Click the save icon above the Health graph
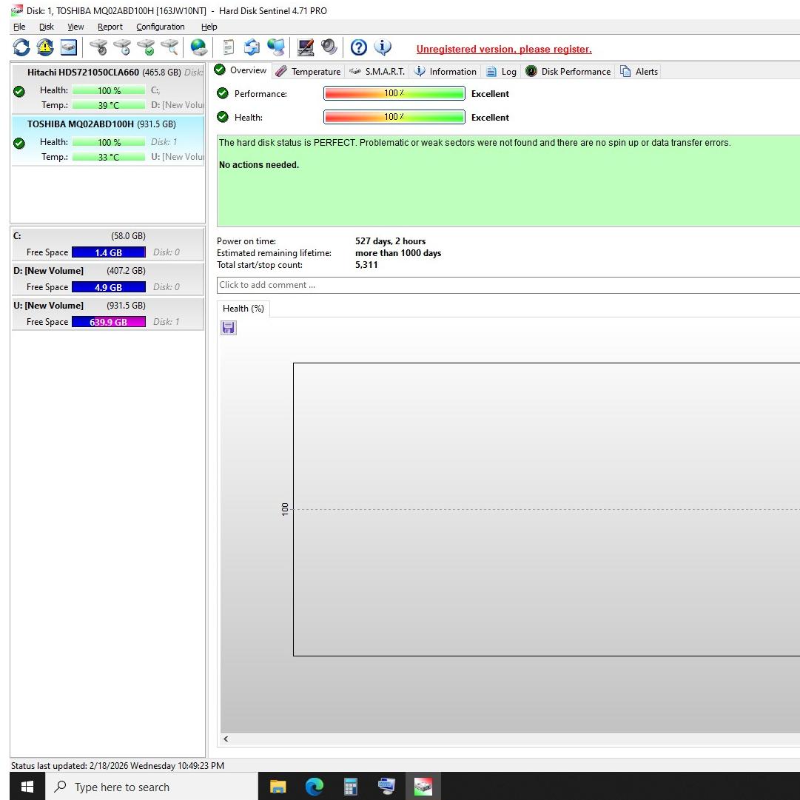The width and height of the screenshot is (800, 800). [x=229, y=328]
